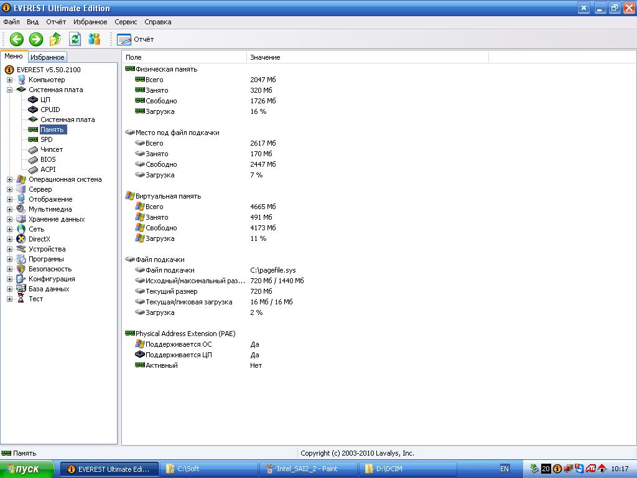Switch to the Избранное tab in the sidebar

(47, 57)
